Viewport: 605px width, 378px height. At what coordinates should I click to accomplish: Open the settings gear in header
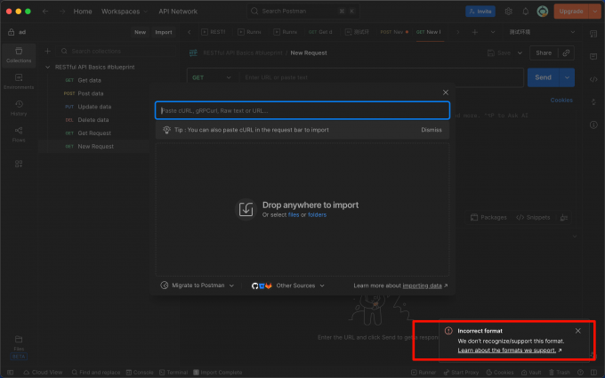tap(509, 12)
